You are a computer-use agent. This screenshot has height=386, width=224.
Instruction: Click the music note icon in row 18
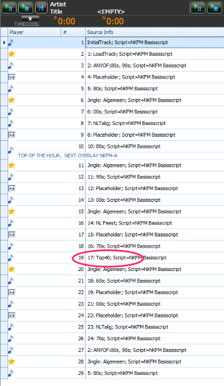pyautogui.click(x=11, y=246)
